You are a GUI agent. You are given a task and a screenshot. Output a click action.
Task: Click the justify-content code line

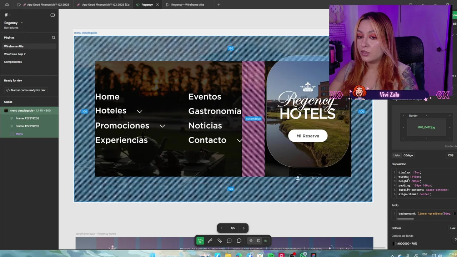click(x=423, y=190)
